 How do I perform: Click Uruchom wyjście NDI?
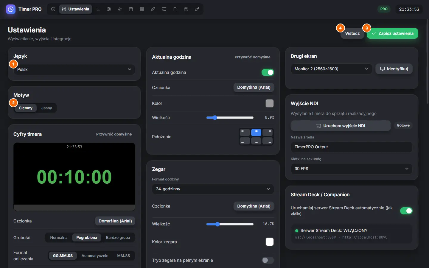pos(341,126)
